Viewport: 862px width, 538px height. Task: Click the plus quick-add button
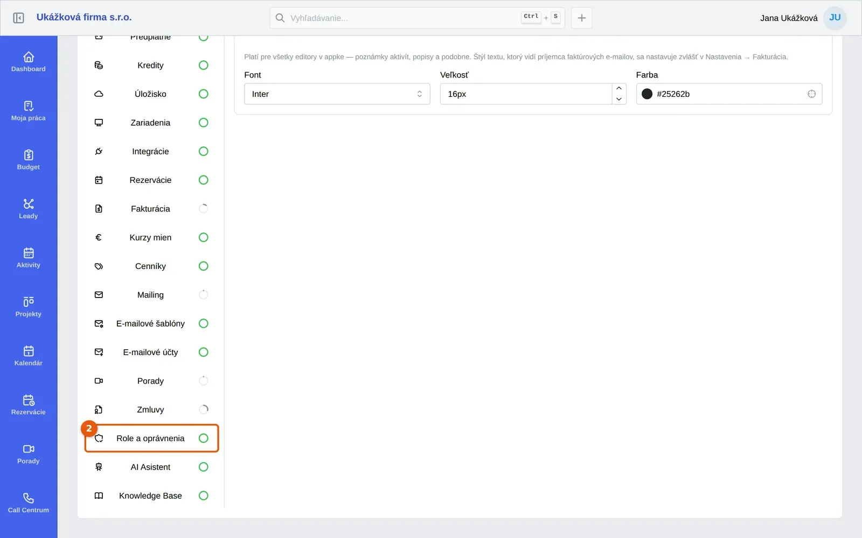tap(582, 18)
